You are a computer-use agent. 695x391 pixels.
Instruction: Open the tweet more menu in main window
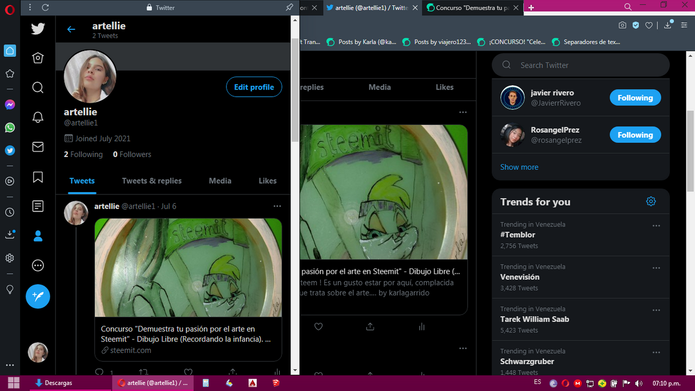coord(463,112)
